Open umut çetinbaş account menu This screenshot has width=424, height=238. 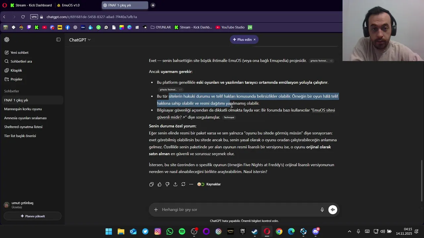32,205
